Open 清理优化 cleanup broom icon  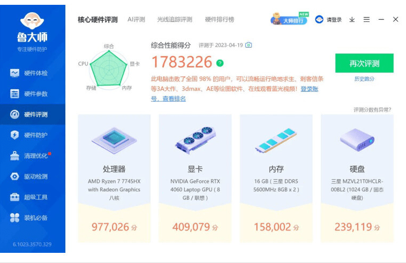(x=14, y=156)
